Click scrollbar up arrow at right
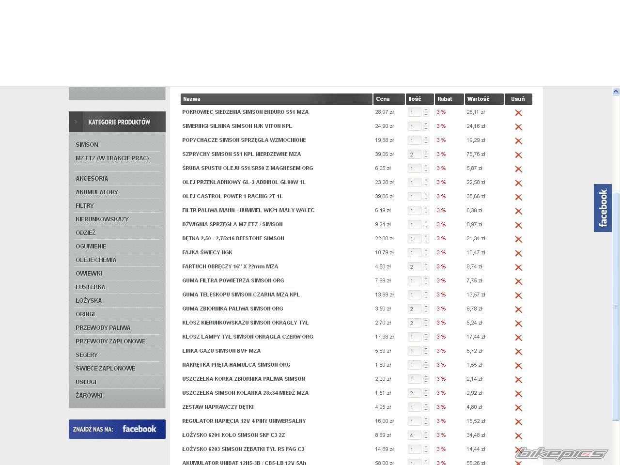 616,91
